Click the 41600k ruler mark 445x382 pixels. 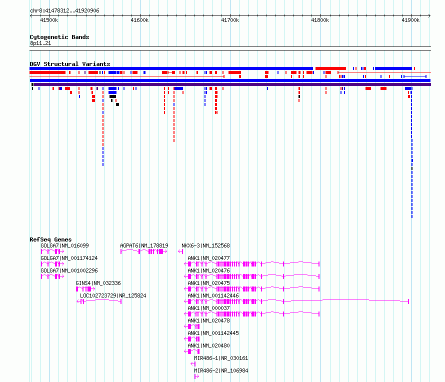[139, 20]
